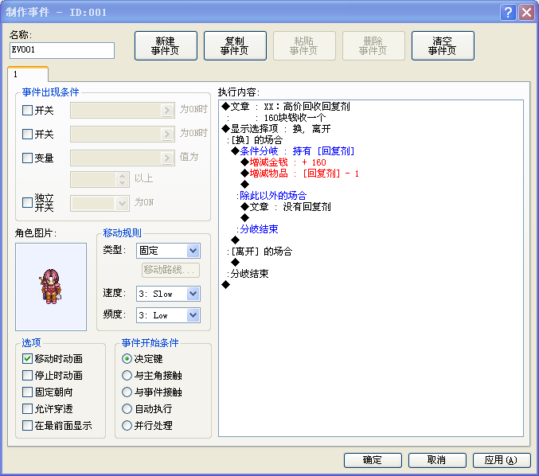Uncheck 移动时动画 option
Image resolution: width=539 pixels, height=476 pixels.
[27, 359]
